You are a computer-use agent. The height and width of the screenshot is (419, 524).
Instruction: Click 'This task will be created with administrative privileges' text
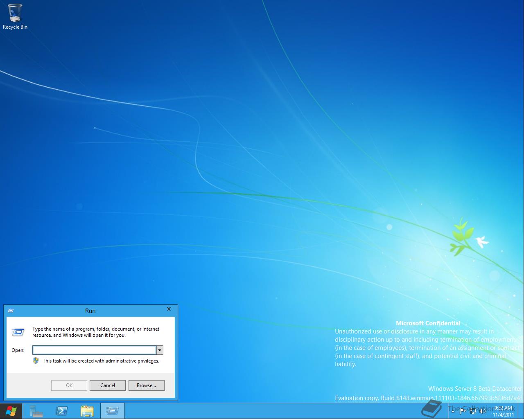click(101, 361)
